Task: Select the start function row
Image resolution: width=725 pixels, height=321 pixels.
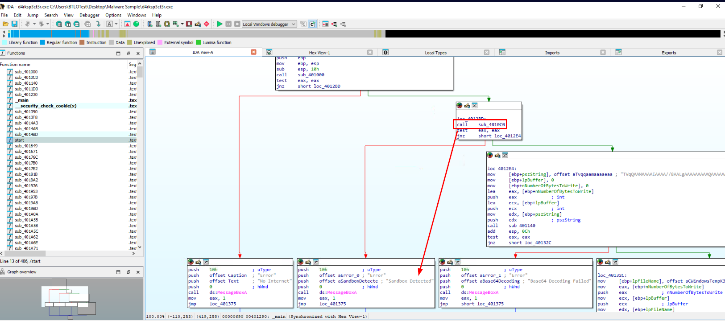Action: tap(71, 140)
